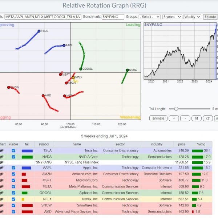Sort by the name column header
This screenshot has width=218, height=218.
pos(77,144)
